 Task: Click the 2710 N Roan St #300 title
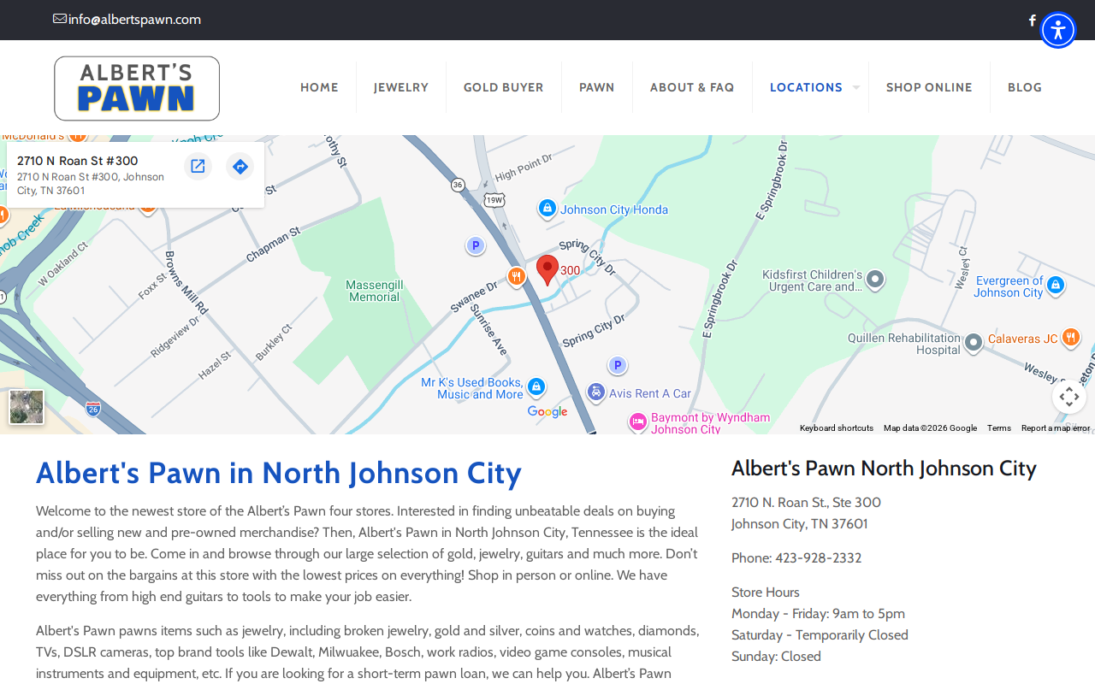click(77, 161)
